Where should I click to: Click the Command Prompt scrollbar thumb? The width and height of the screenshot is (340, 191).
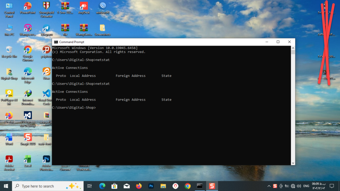pos(293,52)
